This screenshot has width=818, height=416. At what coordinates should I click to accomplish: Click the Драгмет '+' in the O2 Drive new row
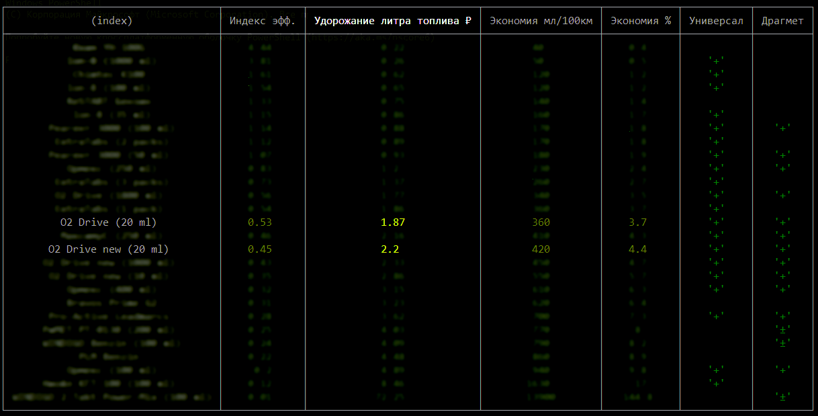[x=782, y=249]
